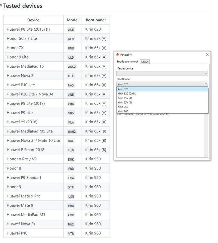Select Kirin 65x (A) in dropdown list
The width and height of the screenshot is (218, 243).
coord(162,98)
